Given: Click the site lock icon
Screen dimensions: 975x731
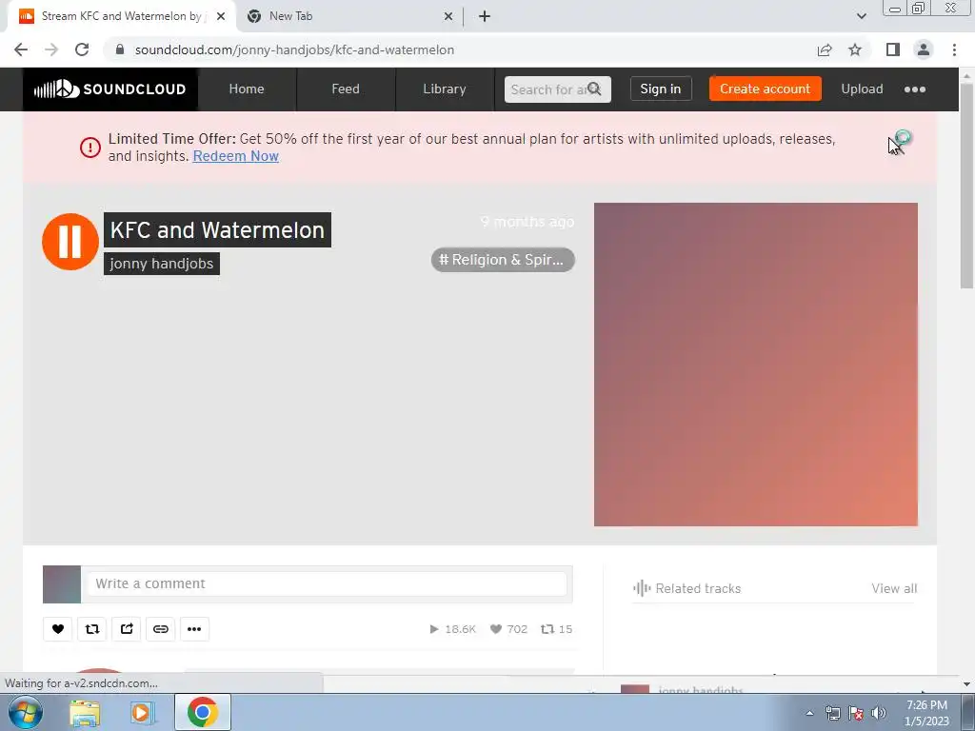Looking at the screenshot, I should (x=120, y=49).
